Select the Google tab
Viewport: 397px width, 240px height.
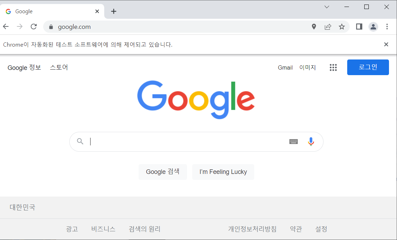tap(52, 11)
